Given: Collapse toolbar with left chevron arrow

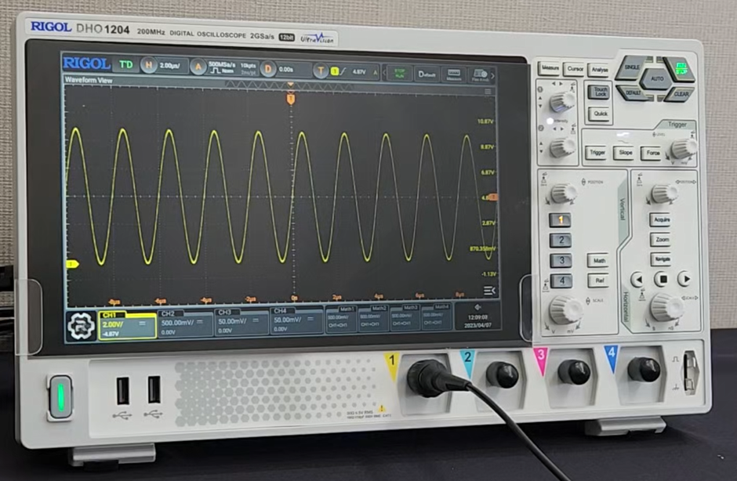Looking at the screenshot, I should pyautogui.click(x=384, y=73).
